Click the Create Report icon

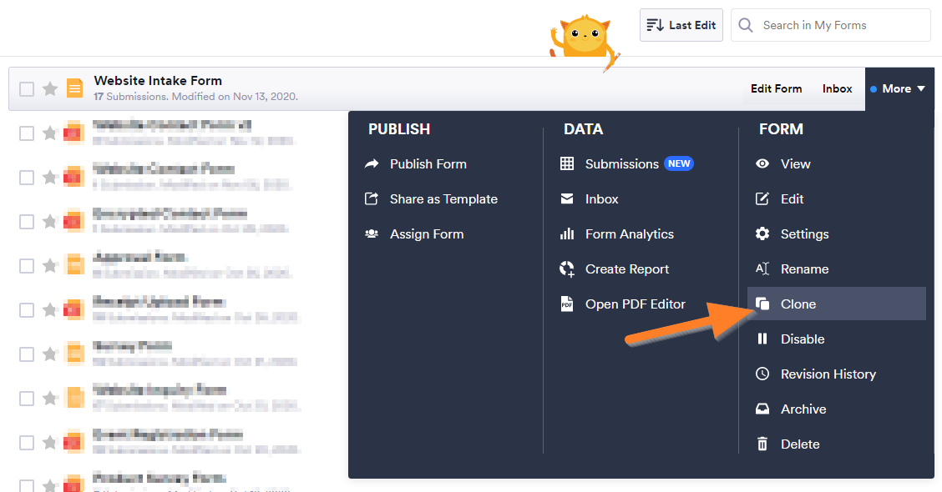pos(567,269)
